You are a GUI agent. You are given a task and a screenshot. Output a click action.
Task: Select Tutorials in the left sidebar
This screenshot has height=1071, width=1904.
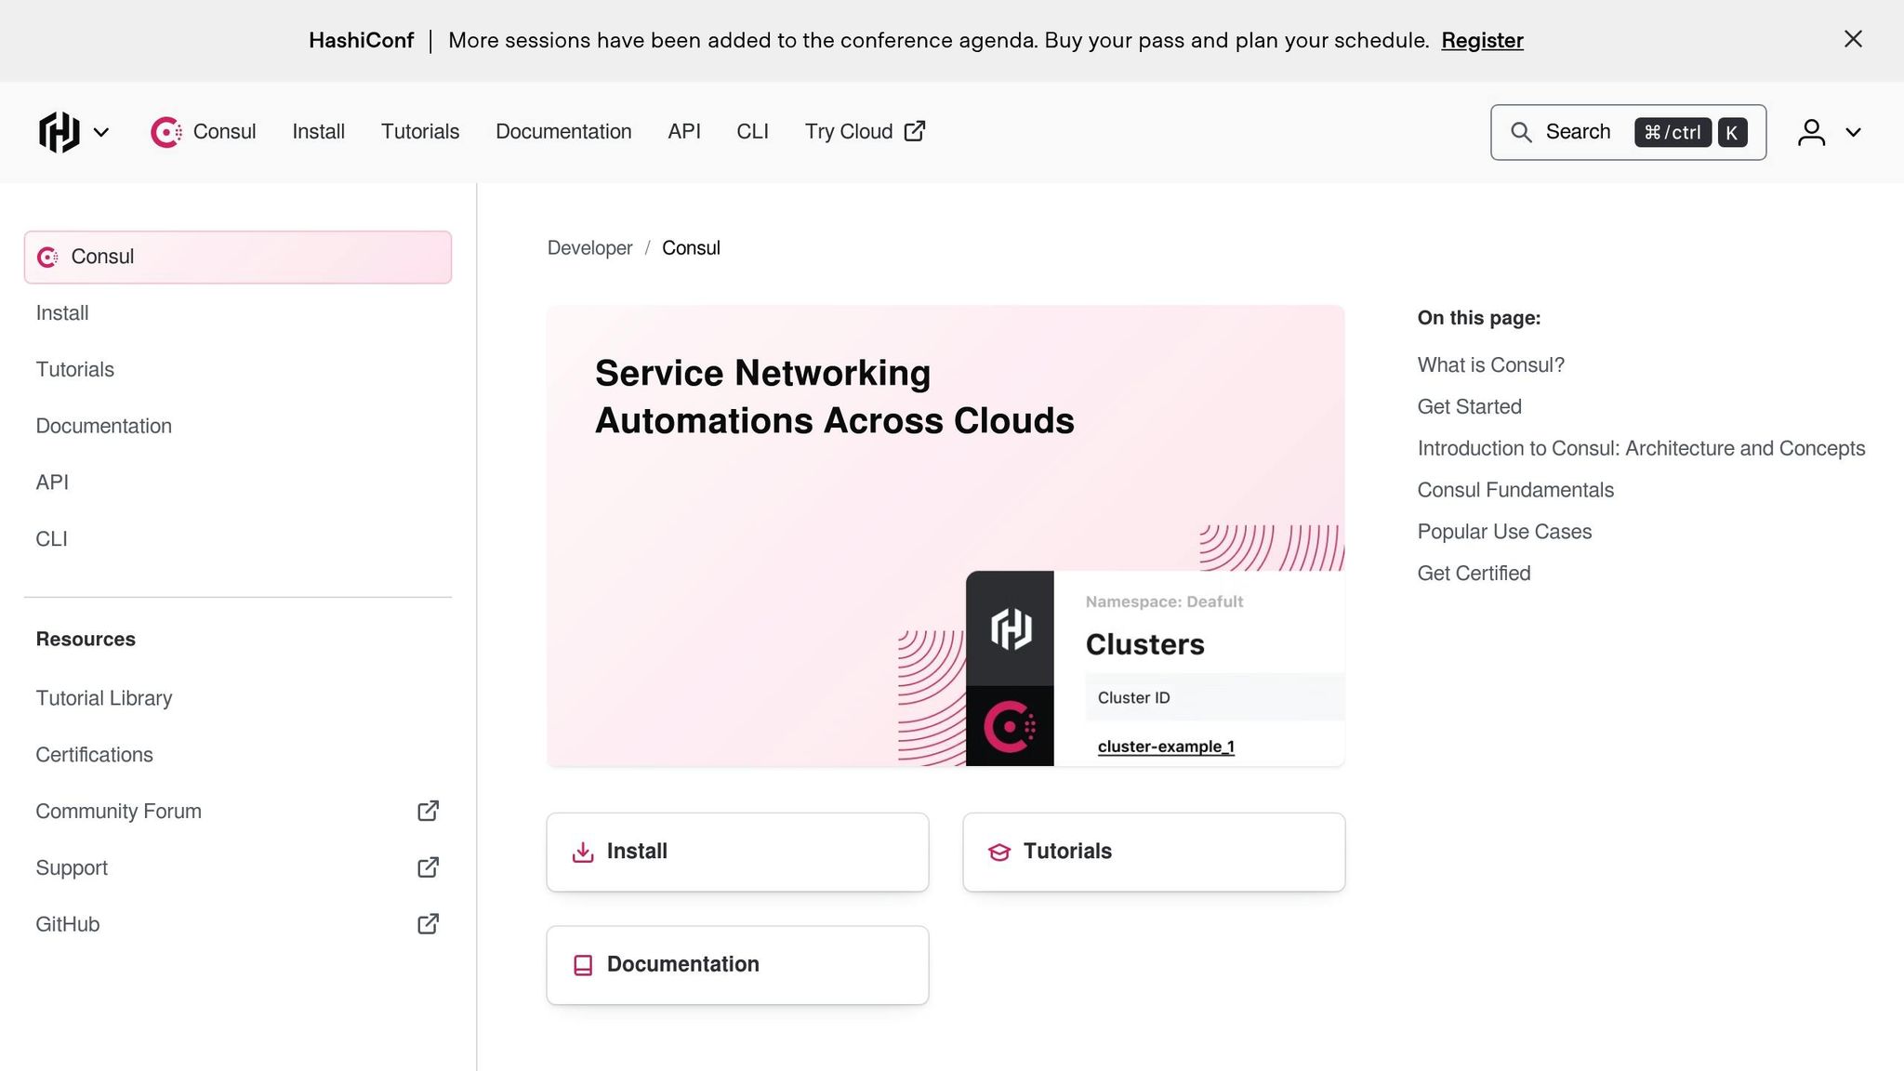coord(75,369)
